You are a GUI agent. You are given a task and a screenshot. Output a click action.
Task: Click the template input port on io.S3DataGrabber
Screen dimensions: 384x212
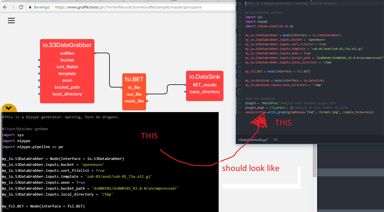point(39,73)
